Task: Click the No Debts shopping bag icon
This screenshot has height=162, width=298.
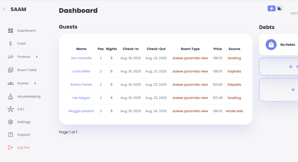Action: pyautogui.click(x=271, y=45)
